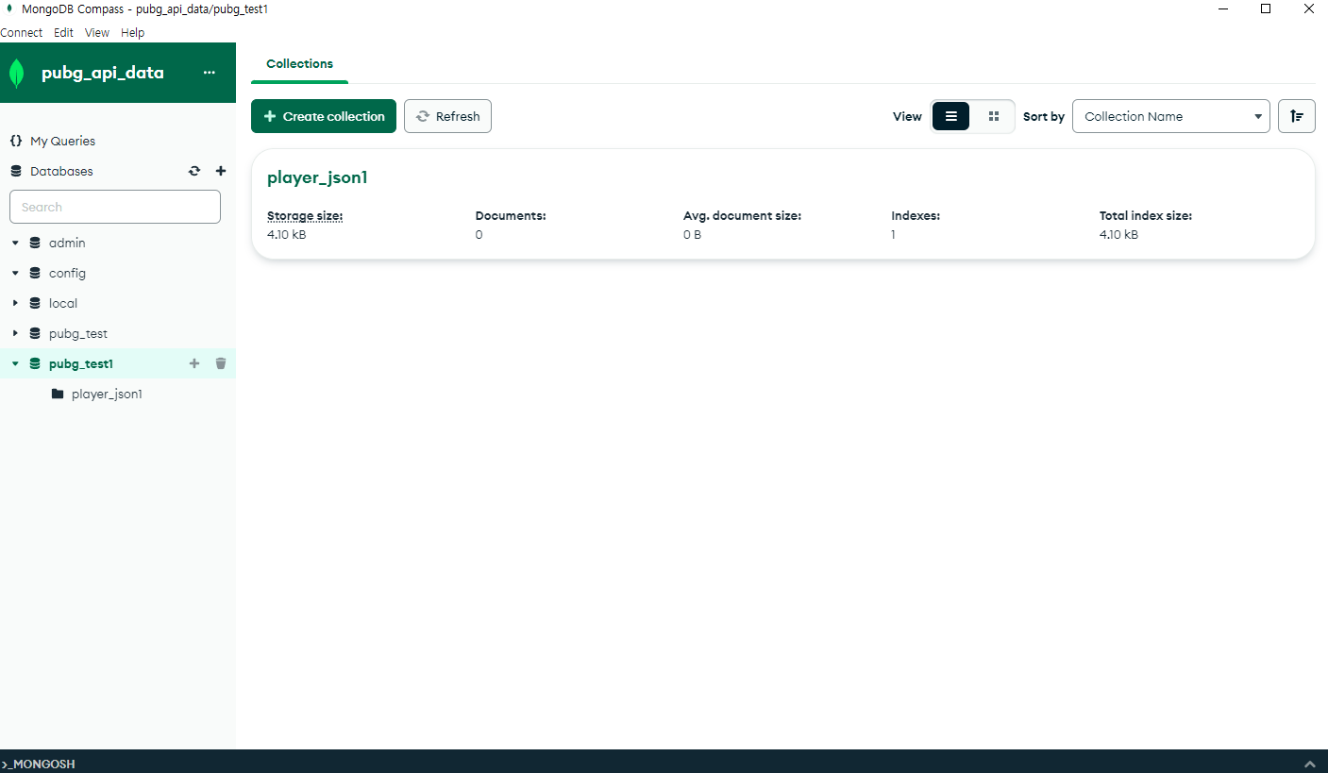1328x773 pixels.
Task: Expand the config database tree
Action: pyautogui.click(x=15, y=273)
